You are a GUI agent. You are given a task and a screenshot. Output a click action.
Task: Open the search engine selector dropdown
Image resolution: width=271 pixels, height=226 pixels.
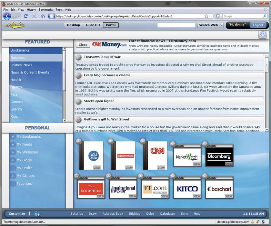(219, 16)
